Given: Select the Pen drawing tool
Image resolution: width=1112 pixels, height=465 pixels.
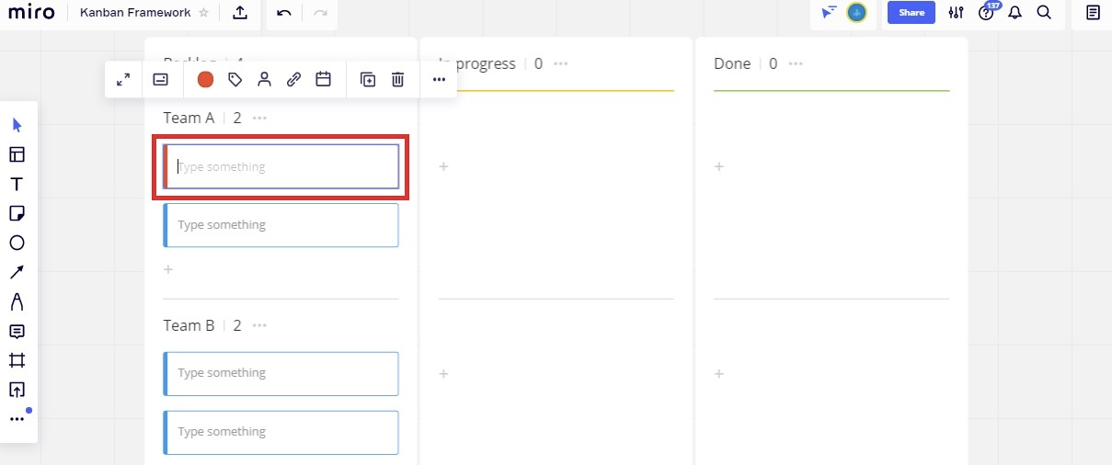Looking at the screenshot, I should (17, 301).
